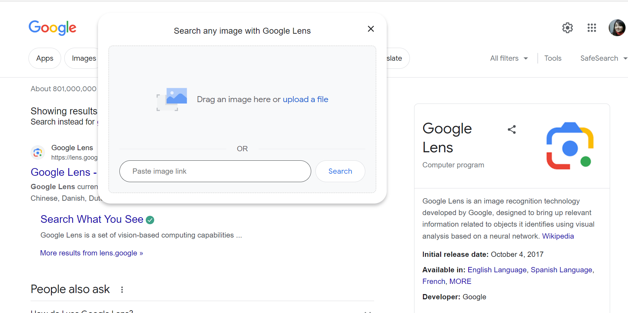Screen dimensions: 628x313
Task: Open the People also ask options menu
Action: pos(122,289)
